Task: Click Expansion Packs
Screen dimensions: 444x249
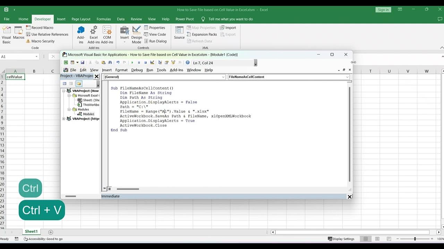Action: coord(202,34)
